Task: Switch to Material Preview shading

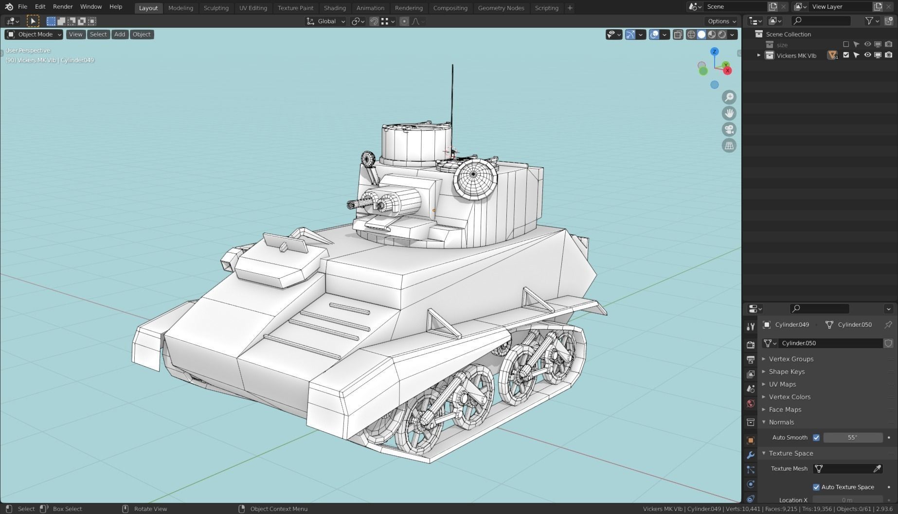Action: pyautogui.click(x=712, y=35)
